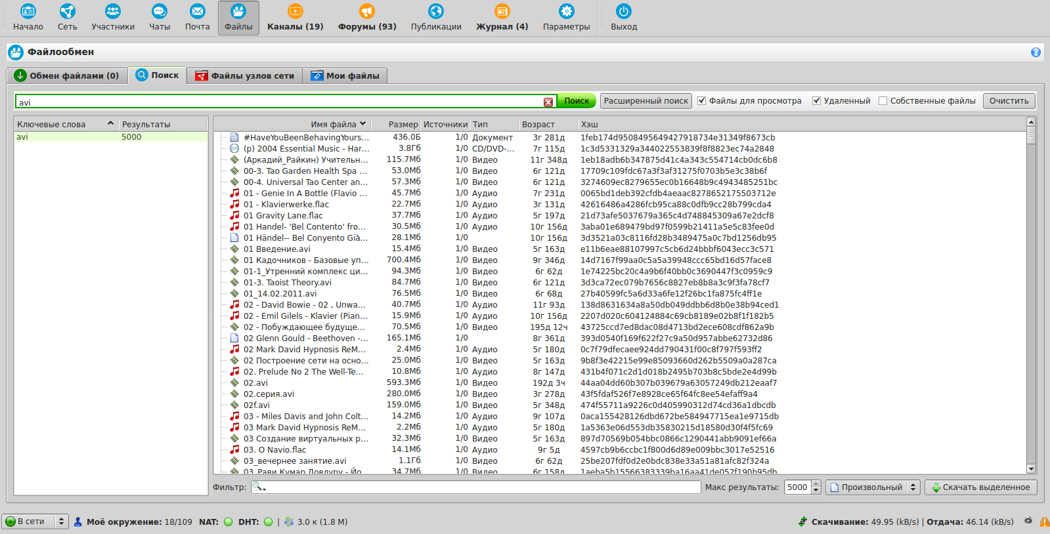1050x534 pixels.
Task: Open the Чаты chat section
Action: tap(160, 18)
